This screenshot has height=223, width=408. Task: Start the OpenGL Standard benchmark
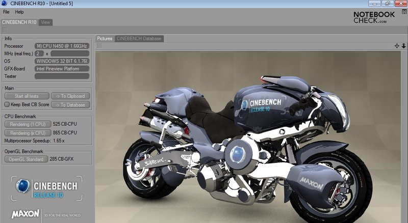click(x=26, y=159)
